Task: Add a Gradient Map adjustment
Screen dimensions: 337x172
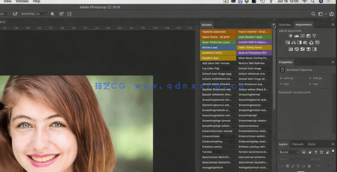Action: pos(314,49)
